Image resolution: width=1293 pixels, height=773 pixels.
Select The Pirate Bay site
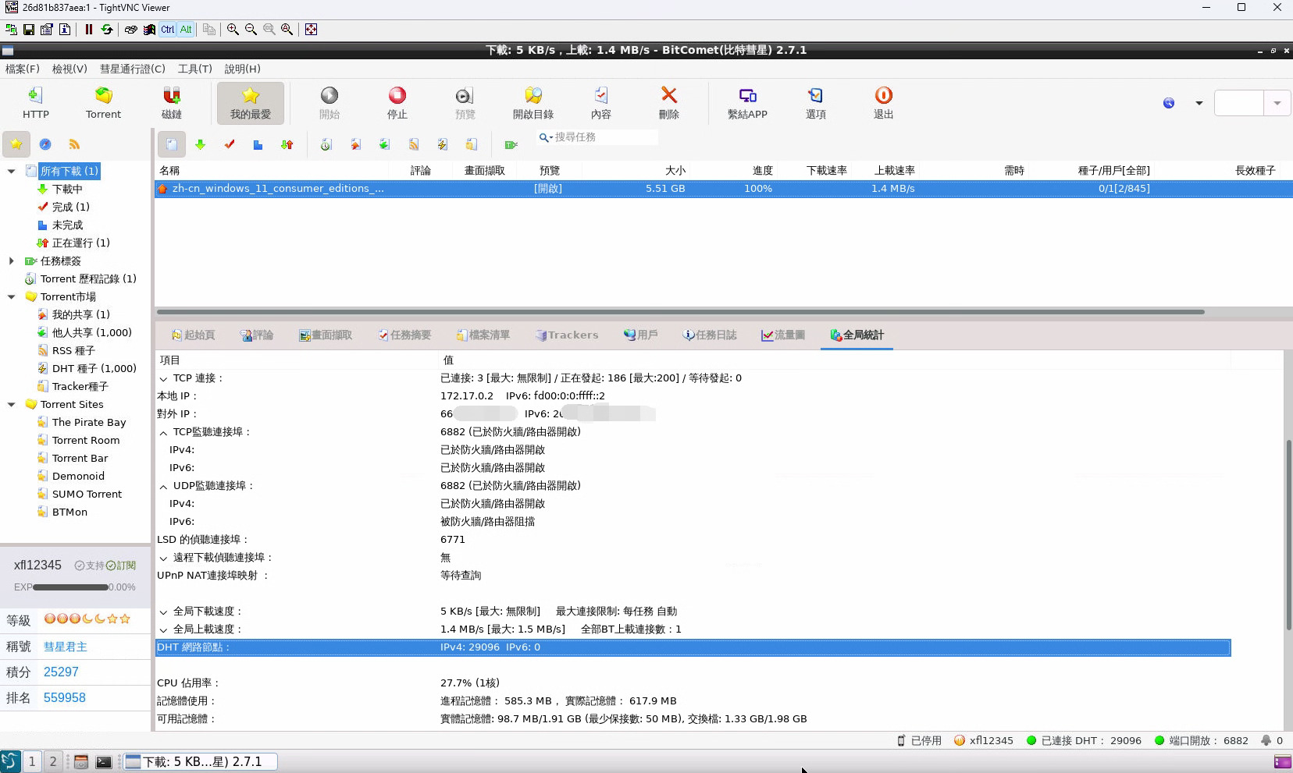(x=88, y=422)
